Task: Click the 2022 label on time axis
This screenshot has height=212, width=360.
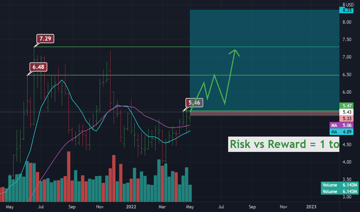Action: pos(131,207)
